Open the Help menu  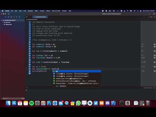(x=70, y=11)
